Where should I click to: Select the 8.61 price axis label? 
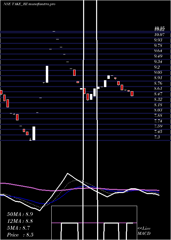(158, 88)
